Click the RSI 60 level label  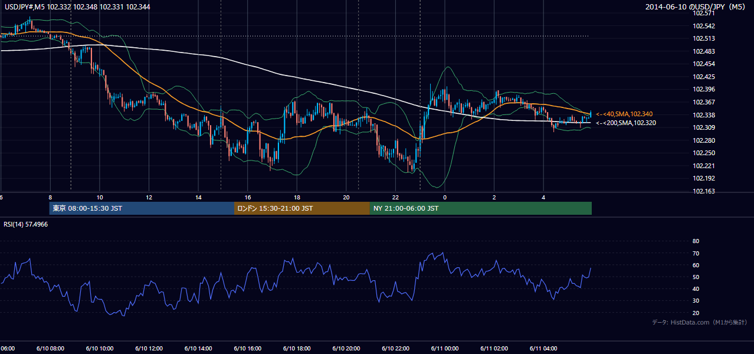point(696,265)
